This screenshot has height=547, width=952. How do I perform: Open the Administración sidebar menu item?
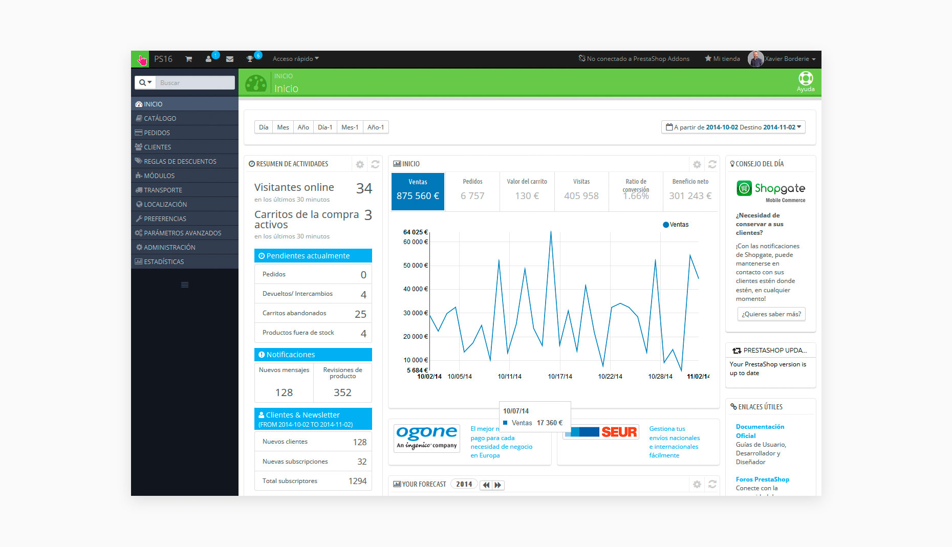[185, 247]
